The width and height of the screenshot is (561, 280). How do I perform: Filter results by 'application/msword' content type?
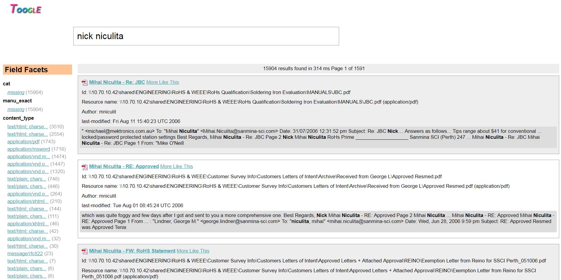(28, 149)
